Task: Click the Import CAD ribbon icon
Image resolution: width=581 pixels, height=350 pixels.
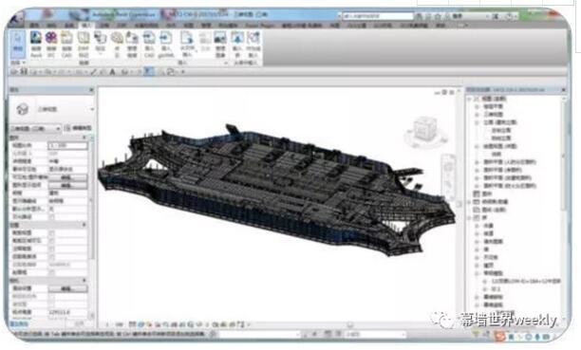Action: 149,45
